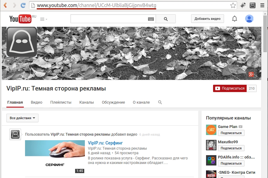Open the bug extension icon in the toolbar
This screenshot has height=178, width=268.
tap(243, 5)
